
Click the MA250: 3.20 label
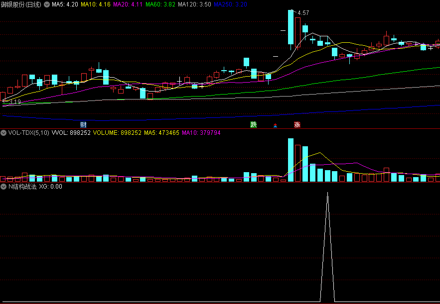(230, 4)
